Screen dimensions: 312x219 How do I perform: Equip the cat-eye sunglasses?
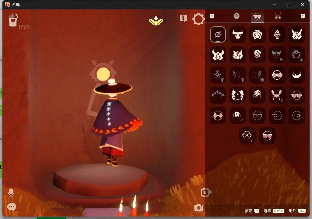267,136
